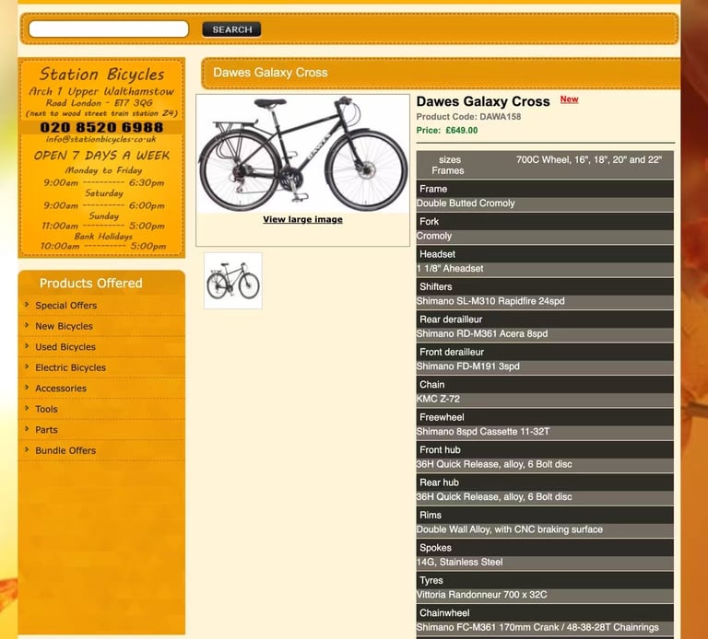Click the Shifters spec header
Screen dimensions: 708x639
point(545,286)
